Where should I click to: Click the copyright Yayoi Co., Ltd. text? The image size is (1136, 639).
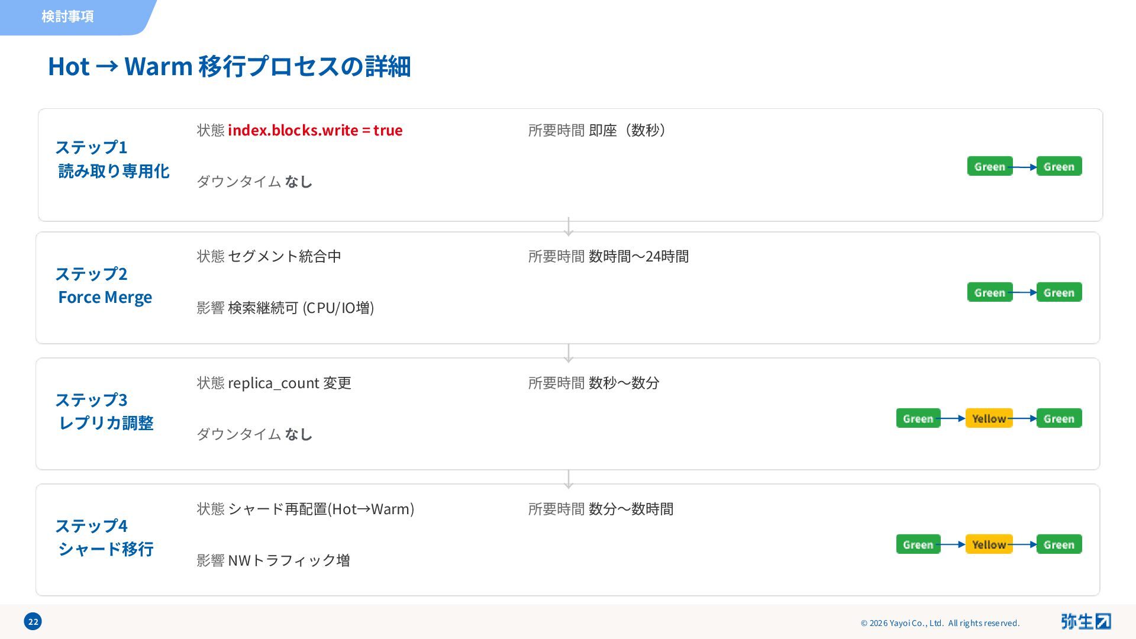940,623
